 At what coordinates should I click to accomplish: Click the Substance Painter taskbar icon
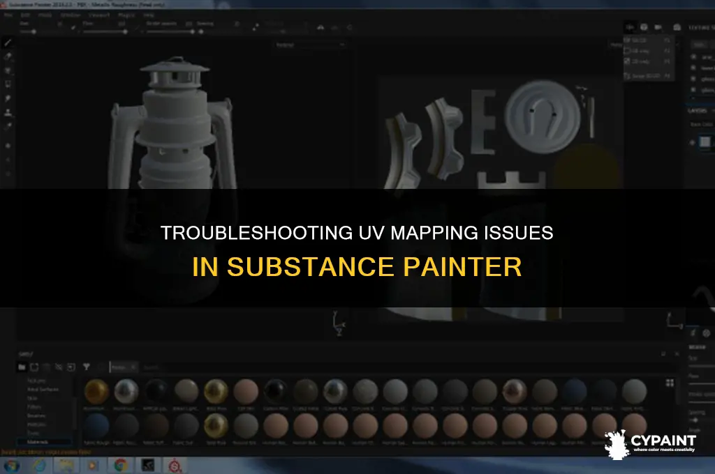[175, 466]
